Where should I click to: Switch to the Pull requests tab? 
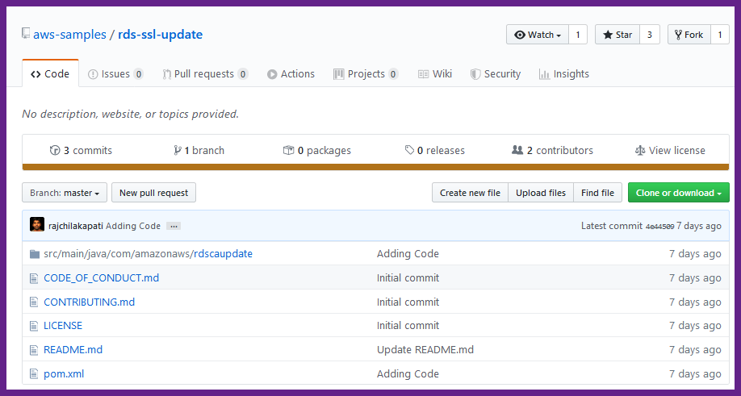click(205, 74)
